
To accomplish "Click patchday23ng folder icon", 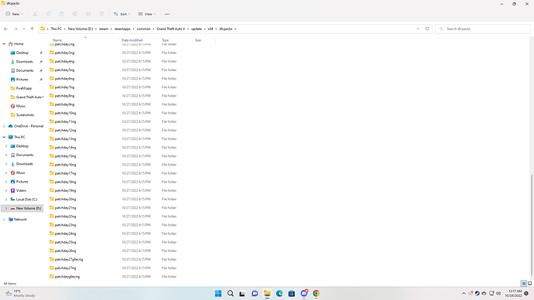I will [52, 225].
